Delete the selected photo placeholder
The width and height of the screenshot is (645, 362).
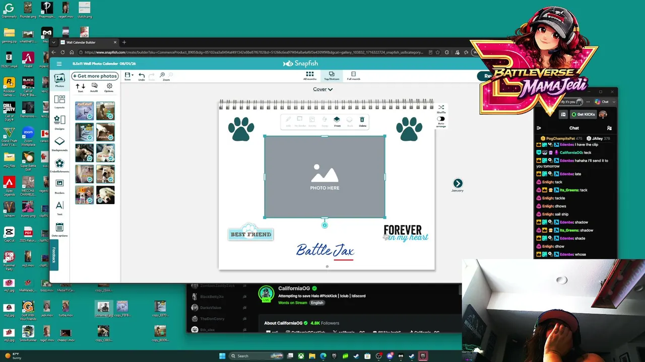[x=362, y=121]
